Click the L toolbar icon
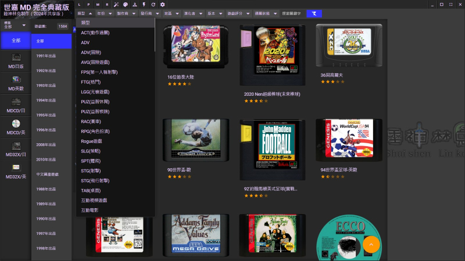 pyautogui.click(x=80, y=5)
